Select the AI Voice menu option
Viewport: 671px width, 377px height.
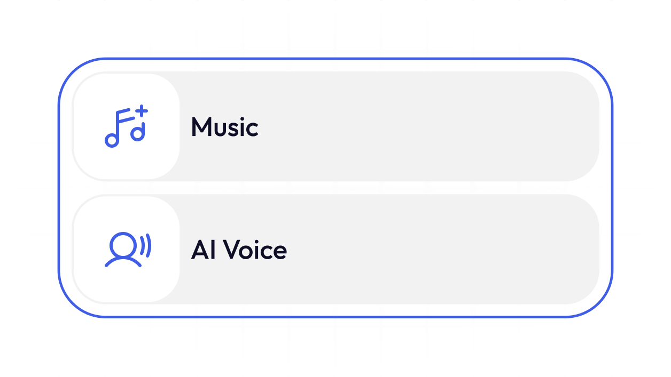335,250
